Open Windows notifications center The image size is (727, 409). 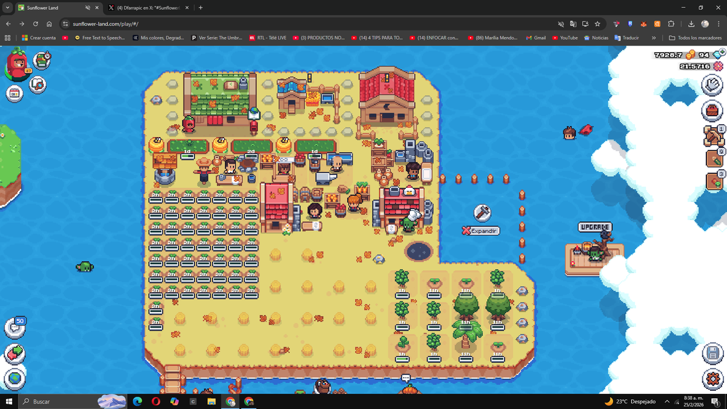click(715, 401)
